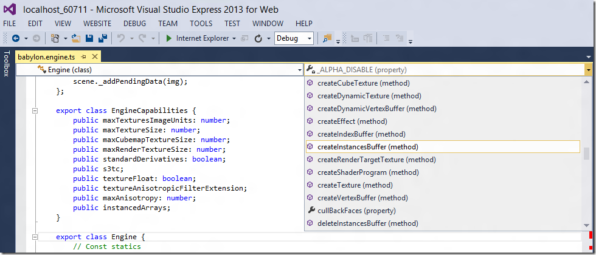Pin the babylon.engine.ts tab

(84, 57)
